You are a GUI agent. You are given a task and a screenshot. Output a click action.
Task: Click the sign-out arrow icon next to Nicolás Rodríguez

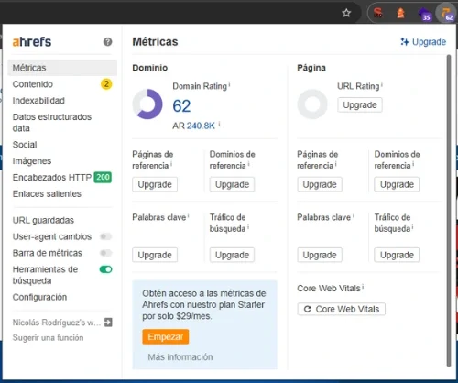[x=108, y=323]
